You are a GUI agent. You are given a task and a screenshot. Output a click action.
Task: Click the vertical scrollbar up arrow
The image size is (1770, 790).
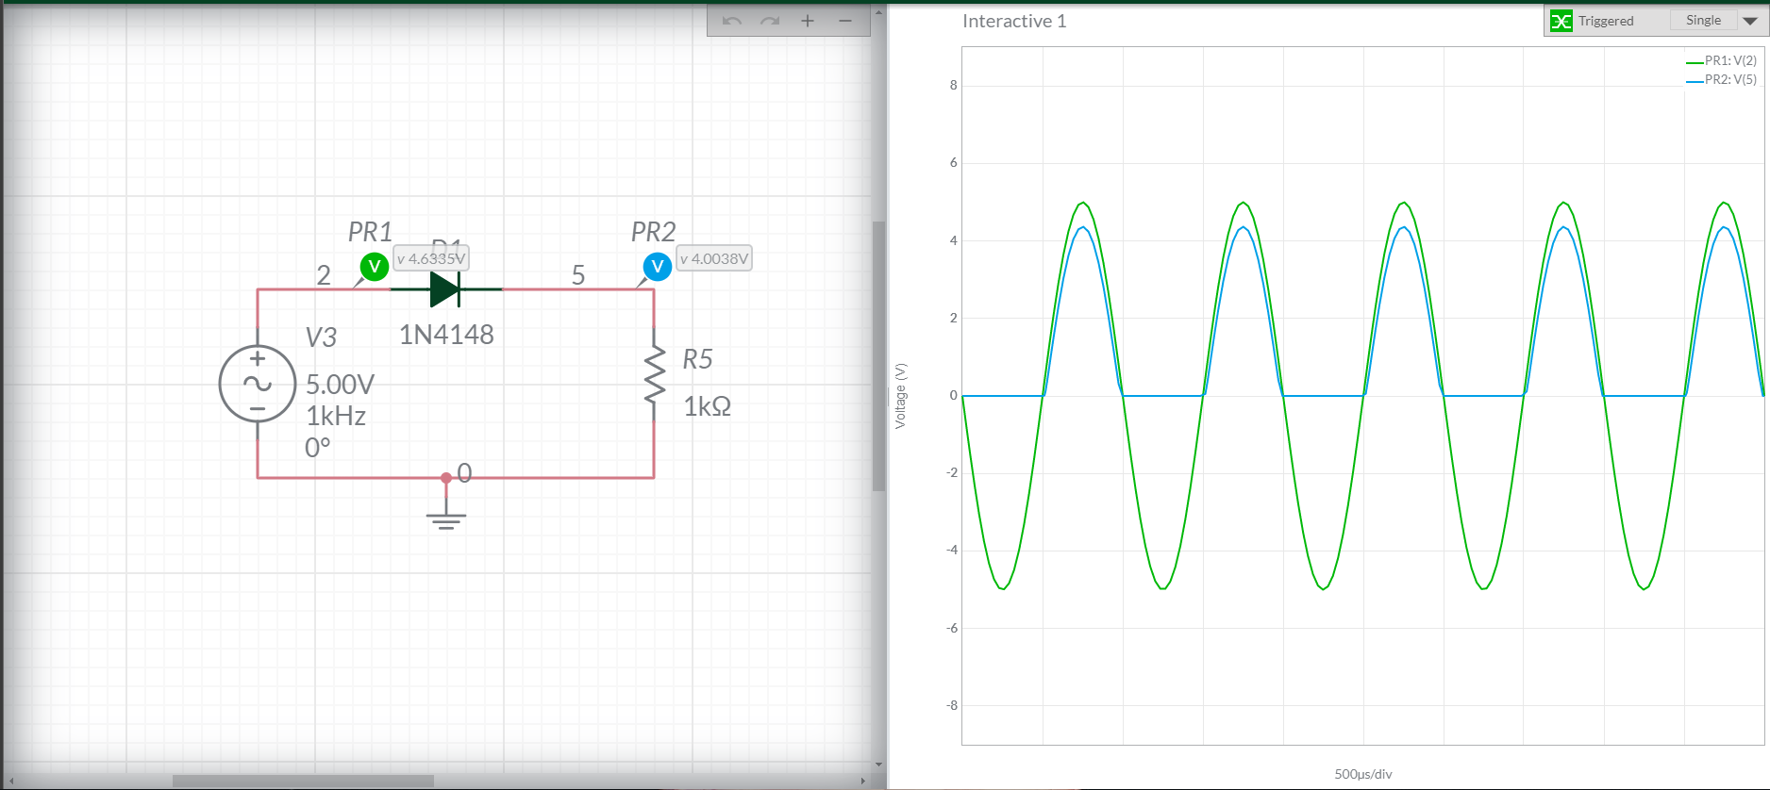tap(878, 12)
